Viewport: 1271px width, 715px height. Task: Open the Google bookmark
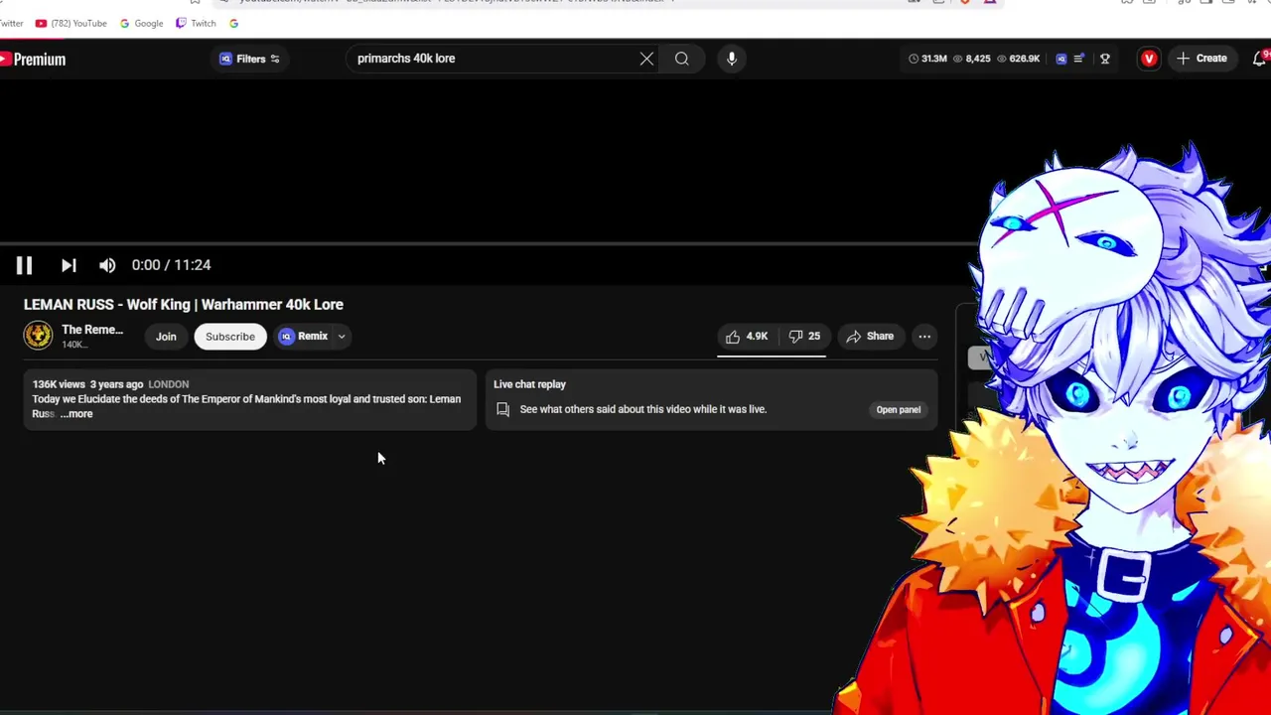click(x=140, y=23)
